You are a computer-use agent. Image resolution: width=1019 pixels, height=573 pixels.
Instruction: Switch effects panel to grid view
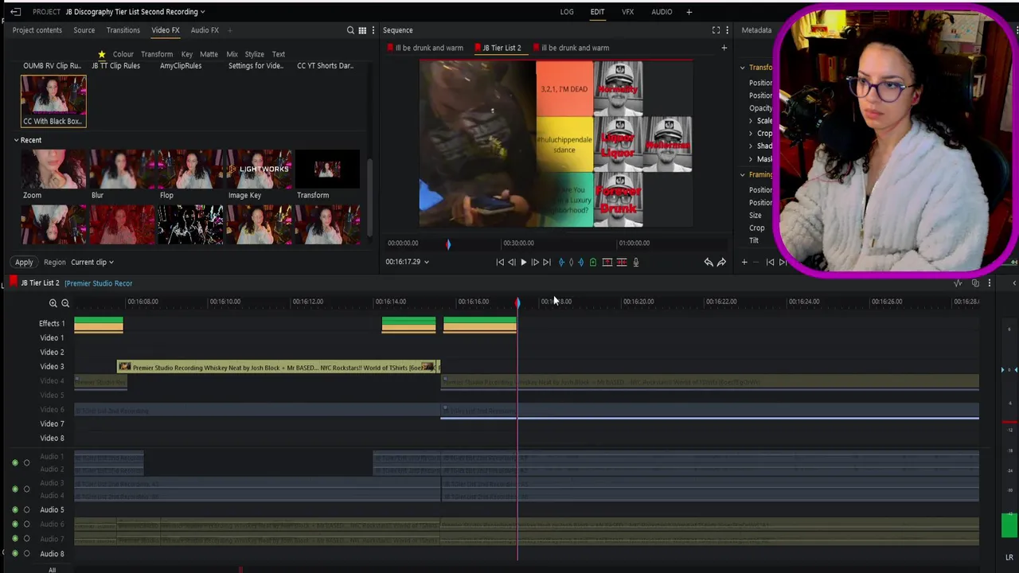pos(362,30)
